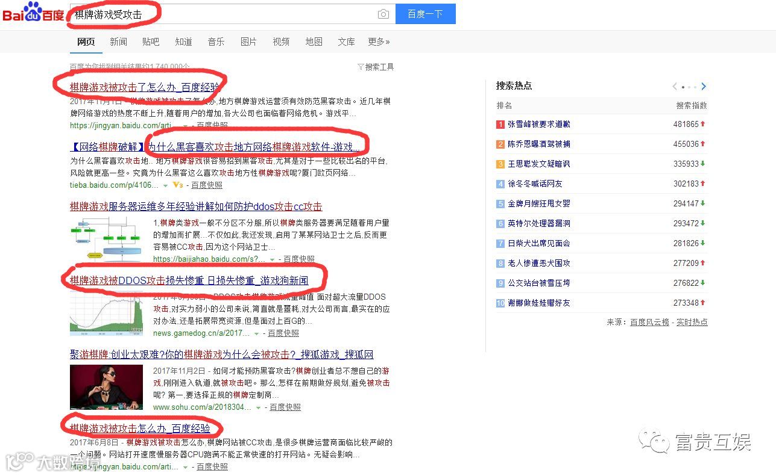Image resolution: width=776 pixels, height=476 pixels.
Task: Switch to the 新闻 tab
Action: tap(118, 42)
